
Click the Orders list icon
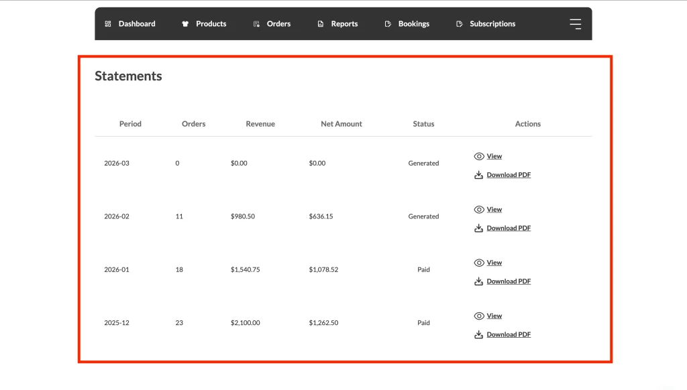click(x=256, y=23)
